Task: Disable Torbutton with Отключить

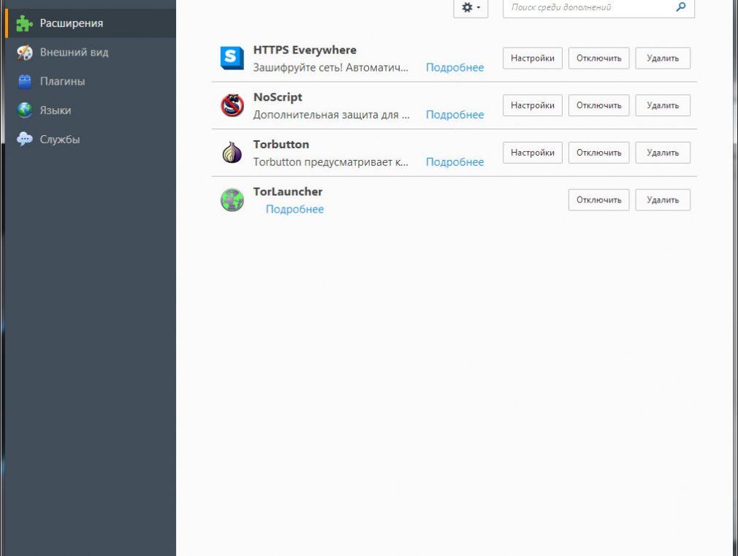Action: [598, 153]
